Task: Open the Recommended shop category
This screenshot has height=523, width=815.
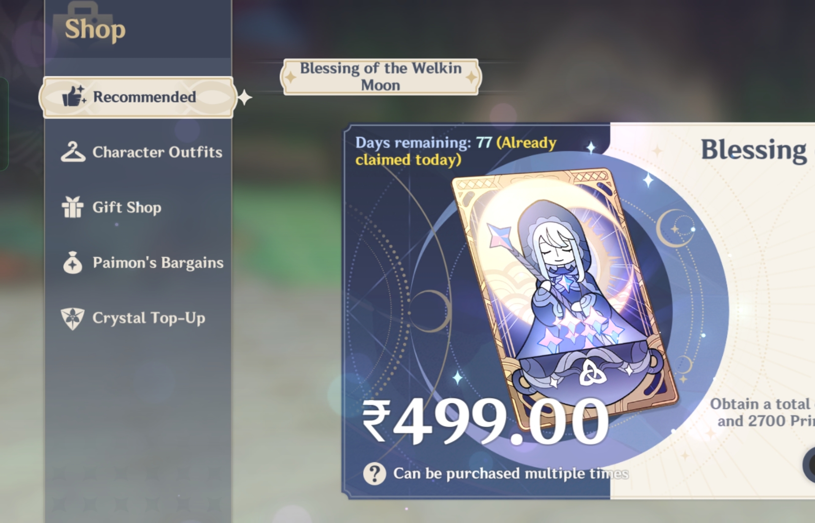Action: pos(137,97)
